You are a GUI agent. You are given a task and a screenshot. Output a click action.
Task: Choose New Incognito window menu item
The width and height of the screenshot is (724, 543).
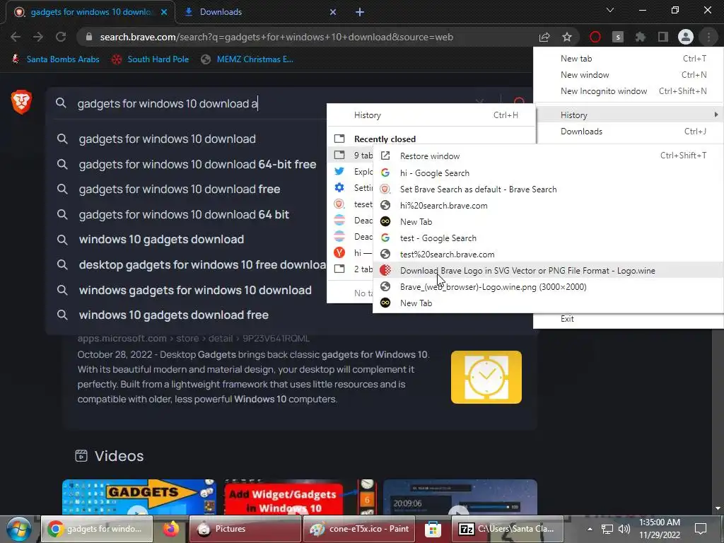(x=629, y=91)
